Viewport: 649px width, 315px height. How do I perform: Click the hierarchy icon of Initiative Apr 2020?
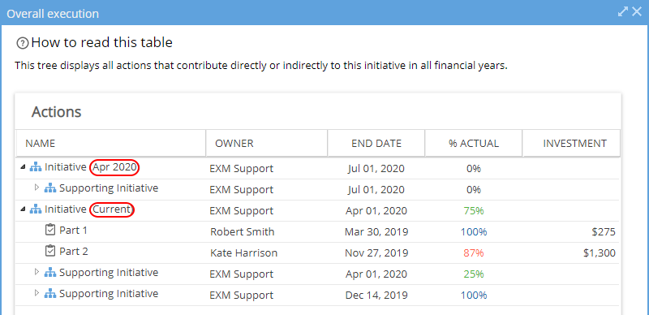point(36,167)
